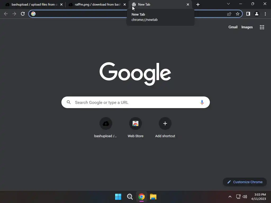Switch to the rafPm.png download tab

97,4
